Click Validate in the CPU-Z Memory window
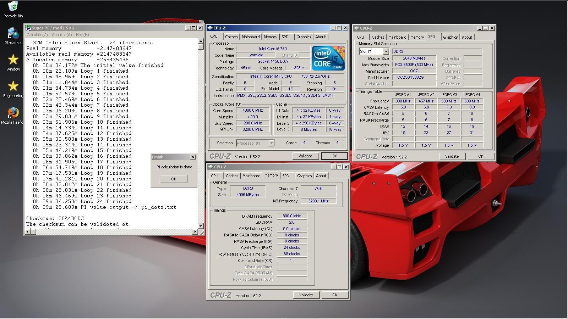The image size is (568, 319). pos(306,295)
